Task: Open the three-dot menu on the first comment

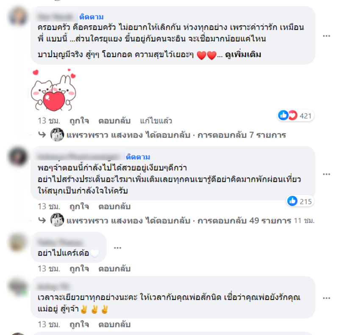Action: [326, 36]
